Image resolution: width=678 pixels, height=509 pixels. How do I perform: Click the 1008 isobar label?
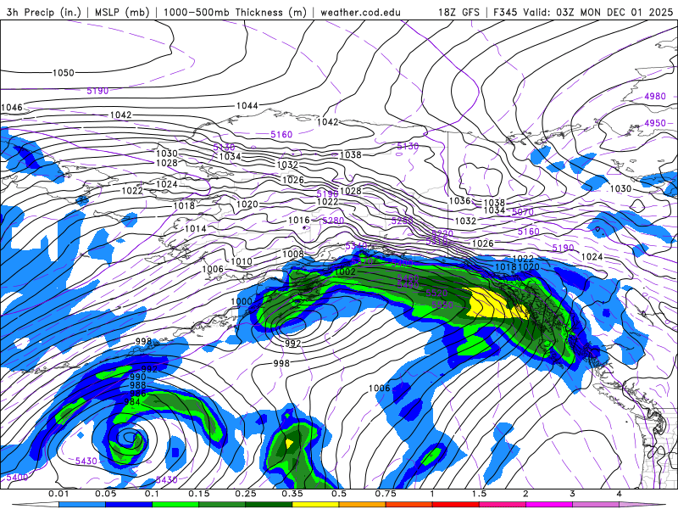coord(293,254)
